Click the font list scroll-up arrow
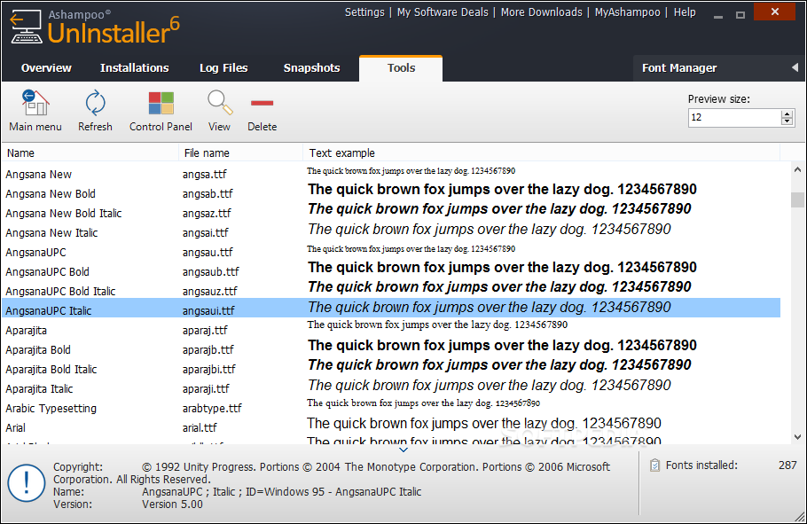The height and width of the screenshot is (524, 807). [797, 169]
